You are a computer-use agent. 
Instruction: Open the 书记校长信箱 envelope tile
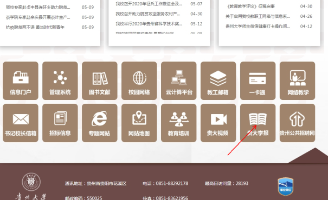point(21,123)
